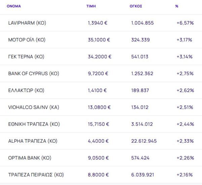Open VIOHALCO SA/NV (ΚΑ) stock

[x=33, y=107]
